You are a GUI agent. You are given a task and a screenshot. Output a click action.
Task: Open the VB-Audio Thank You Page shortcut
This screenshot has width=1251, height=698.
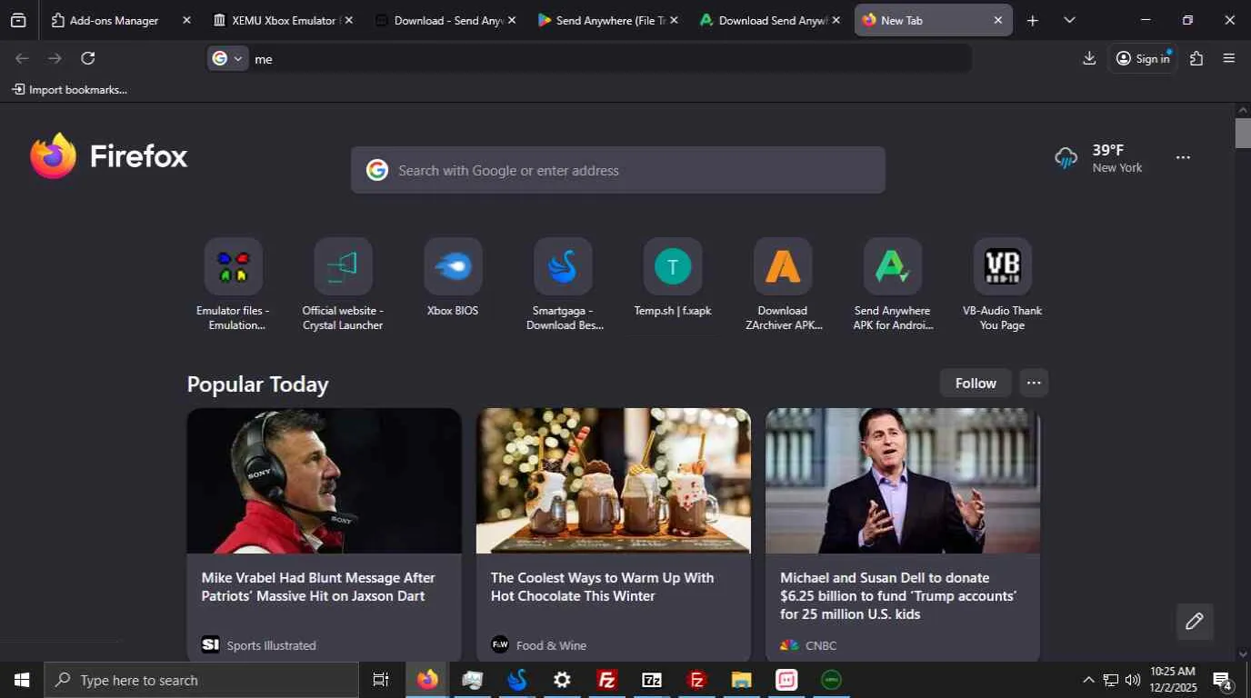[x=1003, y=284]
